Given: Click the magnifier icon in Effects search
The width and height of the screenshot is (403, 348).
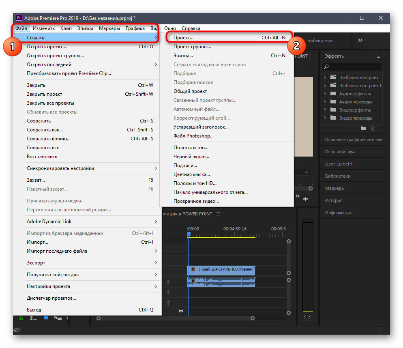Looking at the screenshot, I should pos(326,67).
